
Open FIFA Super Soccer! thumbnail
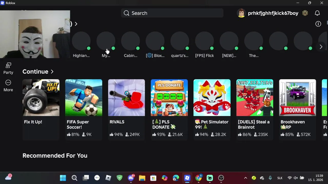tap(84, 98)
